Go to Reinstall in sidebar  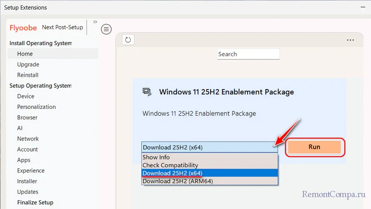pyautogui.click(x=28, y=75)
